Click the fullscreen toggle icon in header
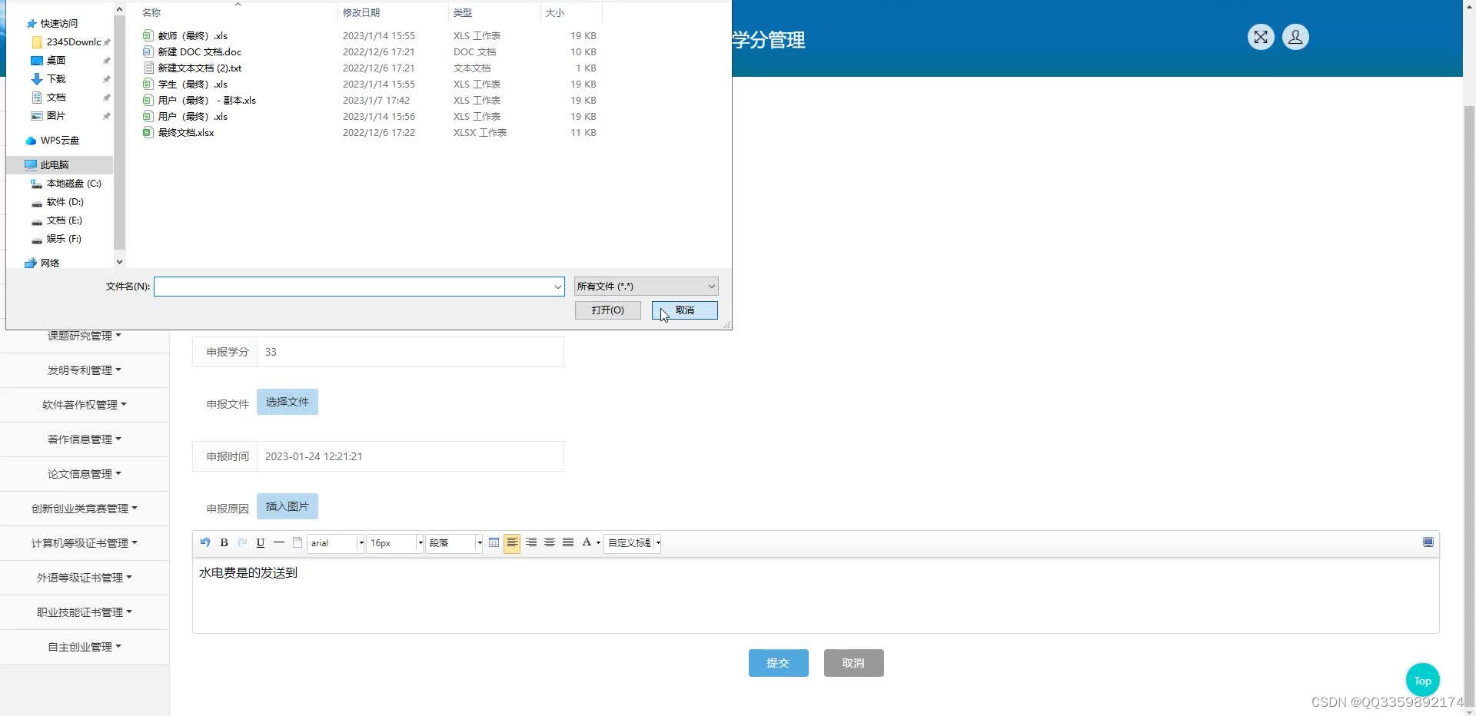This screenshot has width=1476, height=716. coord(1261,37)
